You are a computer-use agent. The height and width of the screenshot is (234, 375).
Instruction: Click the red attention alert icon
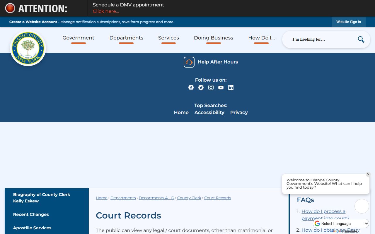(x=10, y=8)
